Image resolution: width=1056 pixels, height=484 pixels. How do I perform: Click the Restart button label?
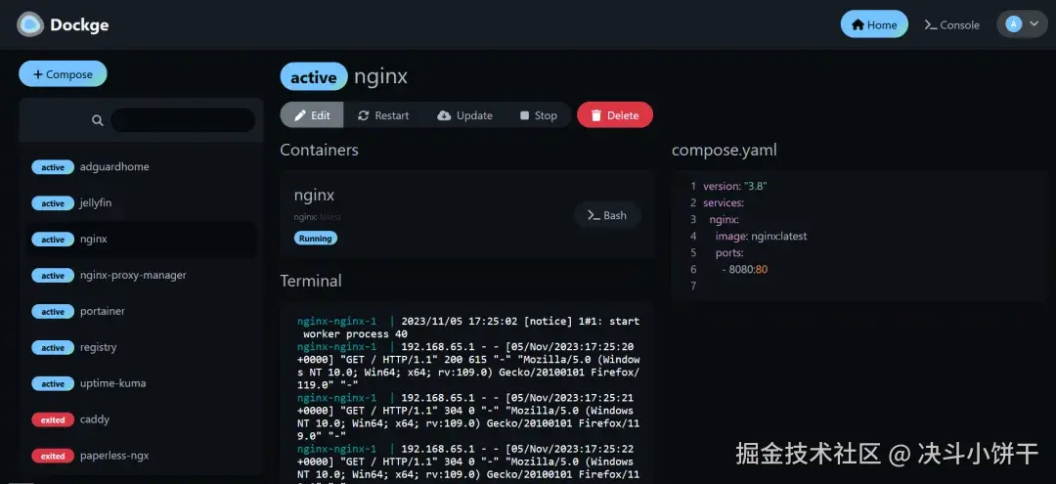tap(392, 115)
